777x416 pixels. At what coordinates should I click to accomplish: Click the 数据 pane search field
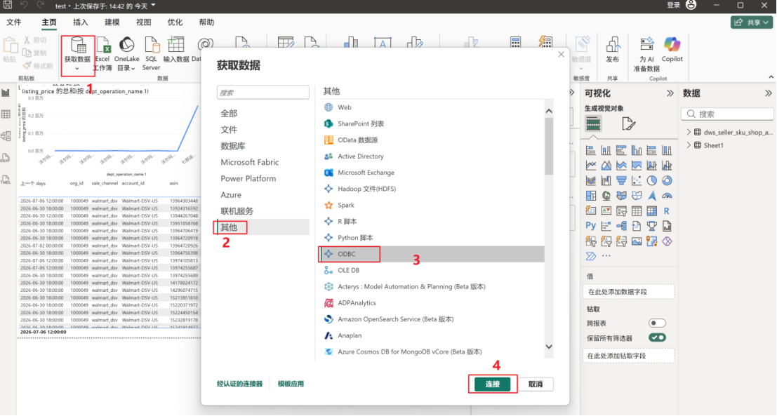[x=727, y=114]
